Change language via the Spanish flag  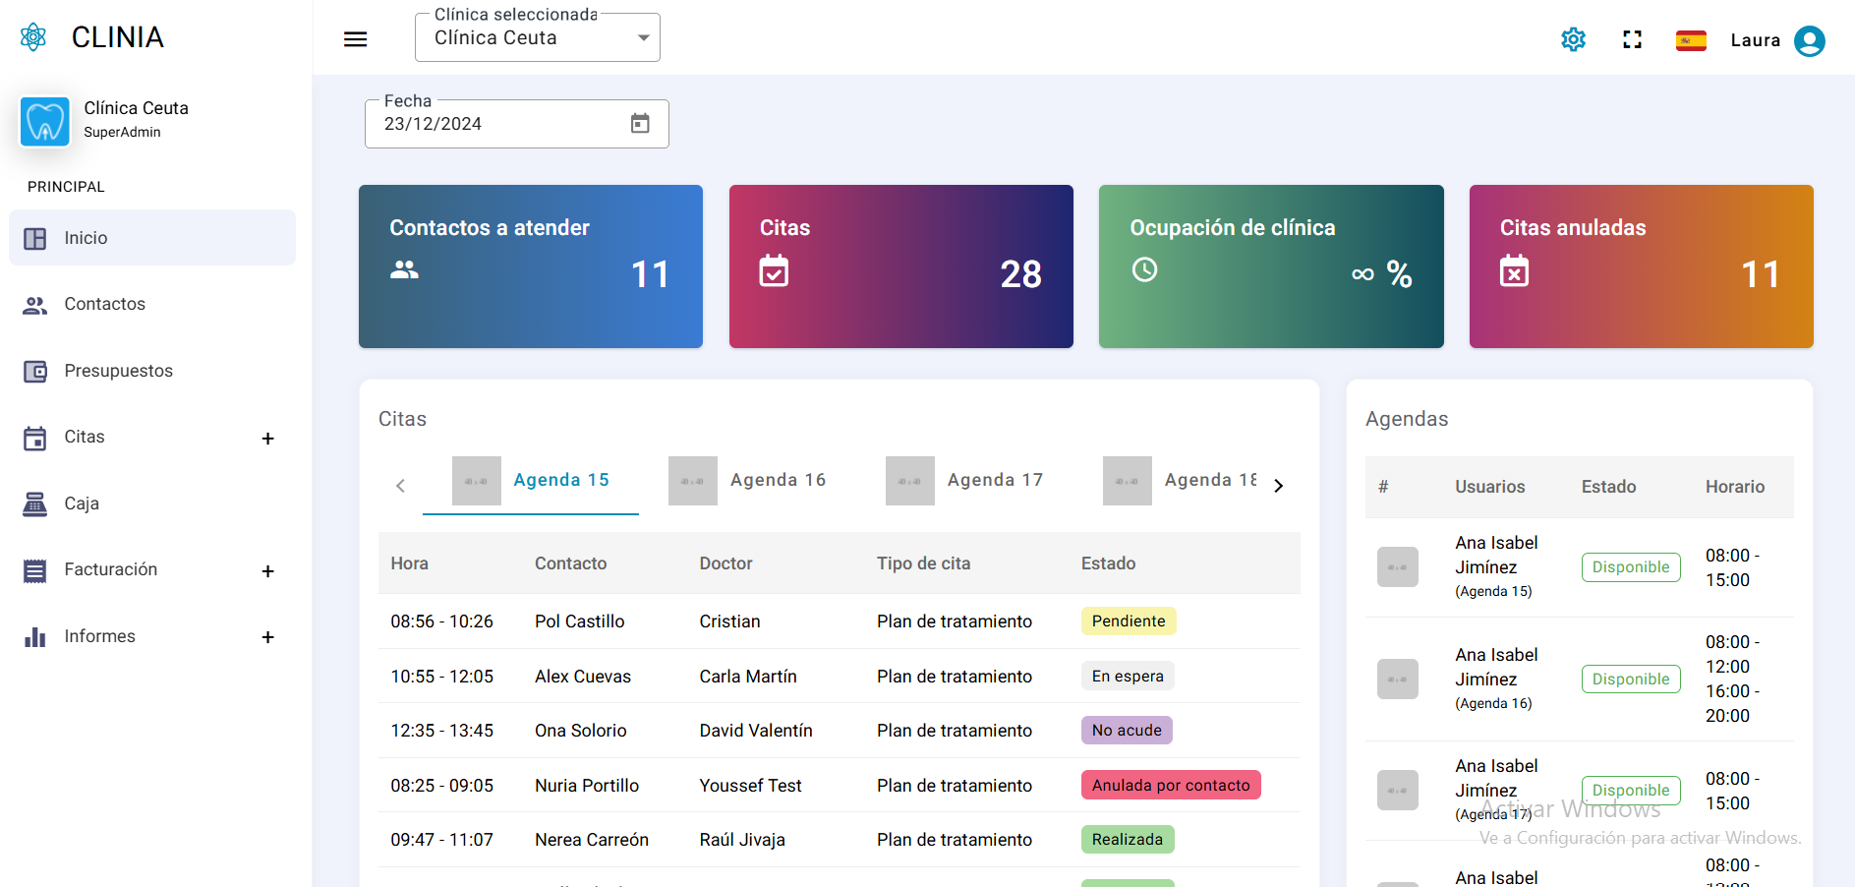[1691, 40]
